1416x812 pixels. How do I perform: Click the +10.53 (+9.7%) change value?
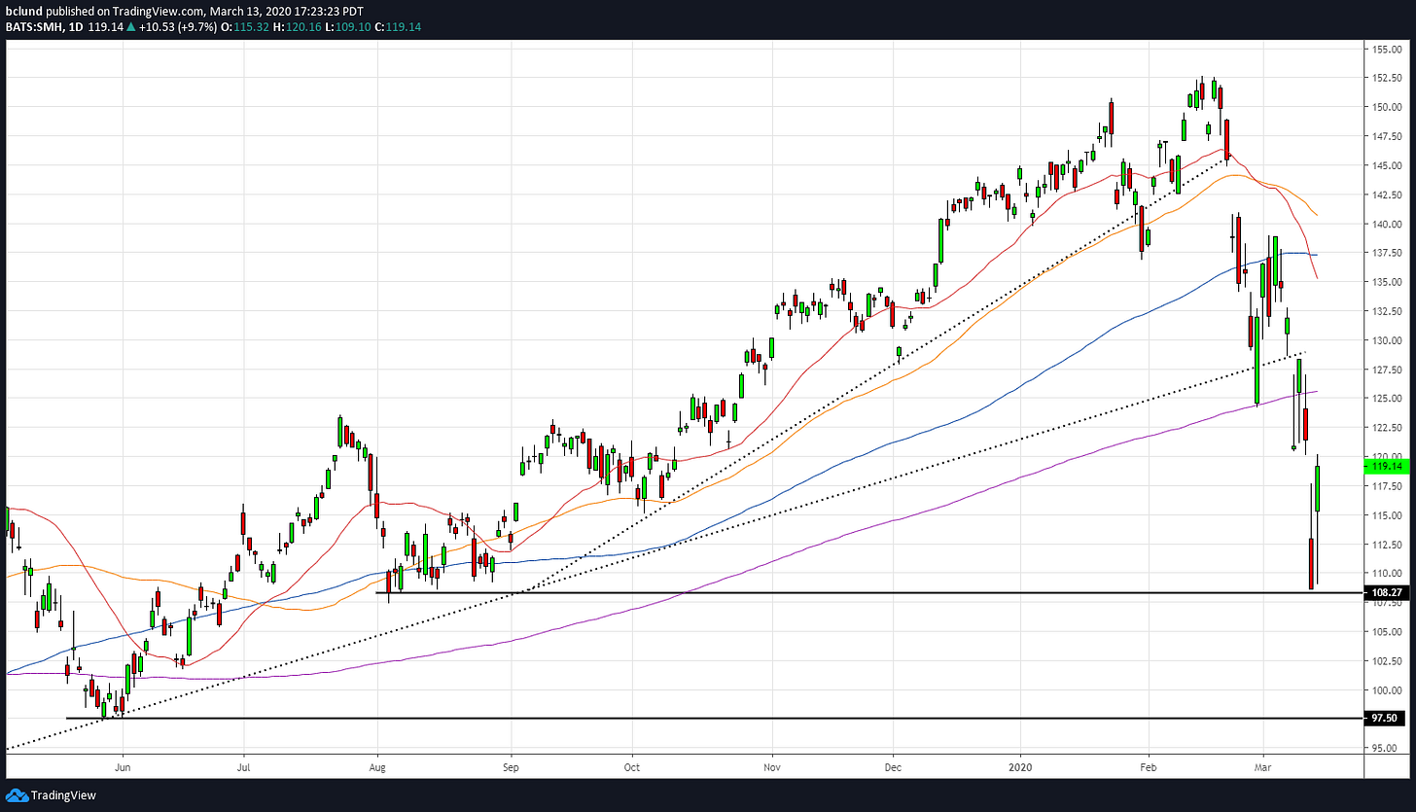(x=180, y=29)
